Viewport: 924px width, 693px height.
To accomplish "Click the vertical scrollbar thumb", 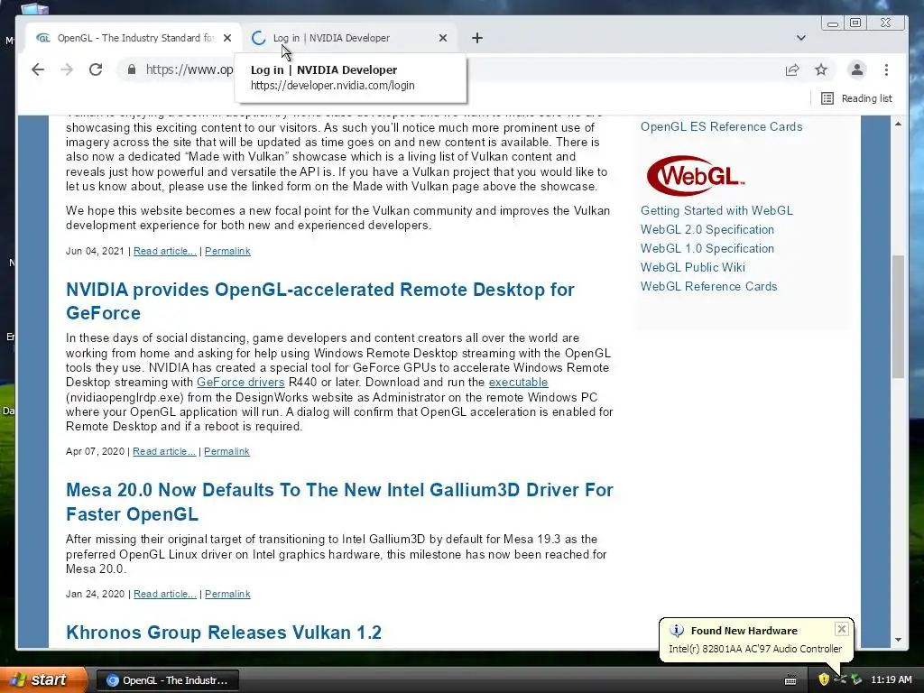I will tap(898, 317).
